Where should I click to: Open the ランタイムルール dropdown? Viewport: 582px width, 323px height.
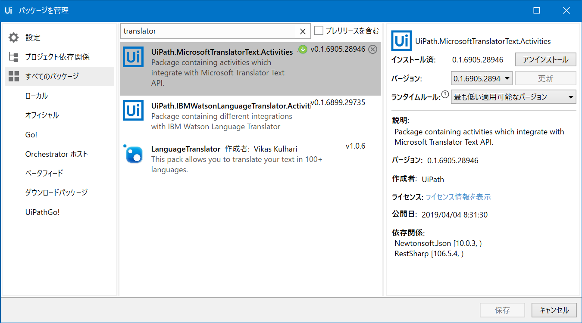[x=513, y=97]
